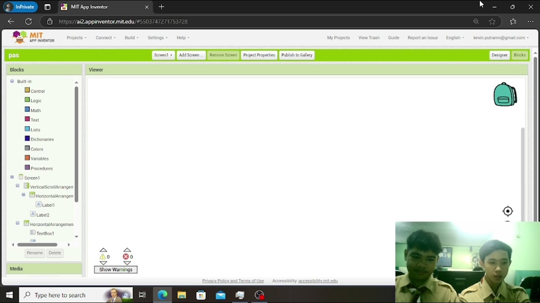540x303 pixels.
Task: Open Edge settings three-dot menu
Action: point(530,21)
